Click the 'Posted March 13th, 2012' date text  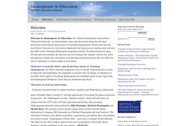(41, 31)
